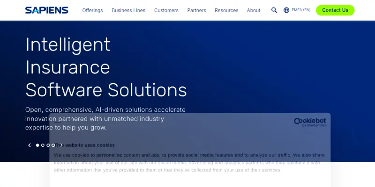Image resolution: width=375 pixels, height=187 pixels.
Task: Click the 'This website uses cookies' heading
Action: coord(84,145)
